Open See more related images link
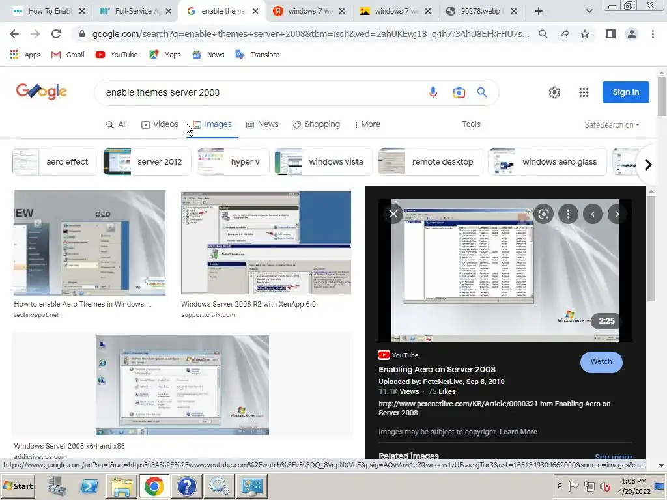This screenshot has width=667, height=500. pos(613,456)
